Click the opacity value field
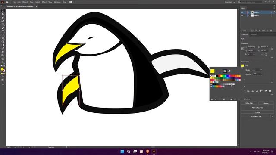This screenshot has width=276, height=155. coord(256,74)
